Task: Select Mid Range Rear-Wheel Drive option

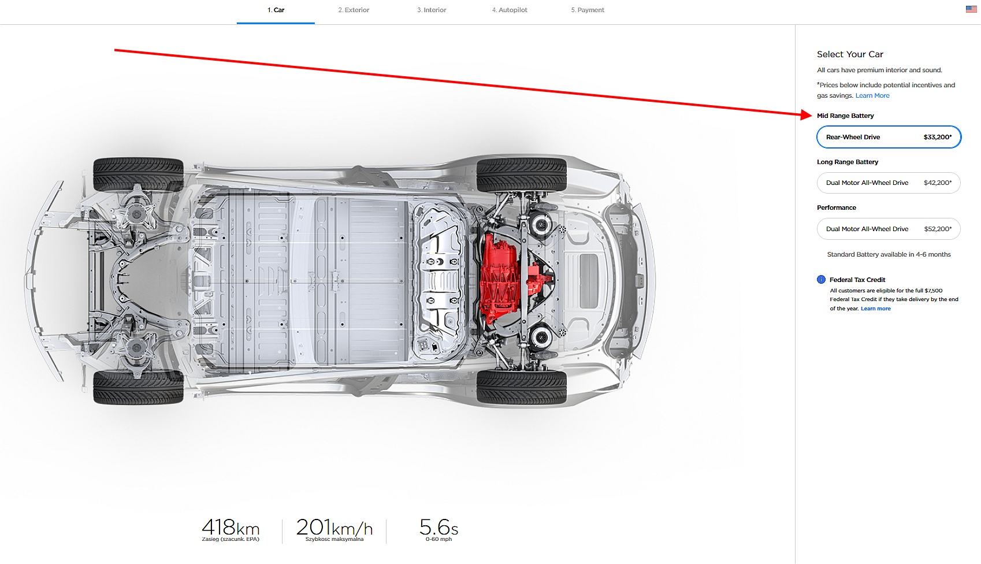Action: click(x=889, y=137)
